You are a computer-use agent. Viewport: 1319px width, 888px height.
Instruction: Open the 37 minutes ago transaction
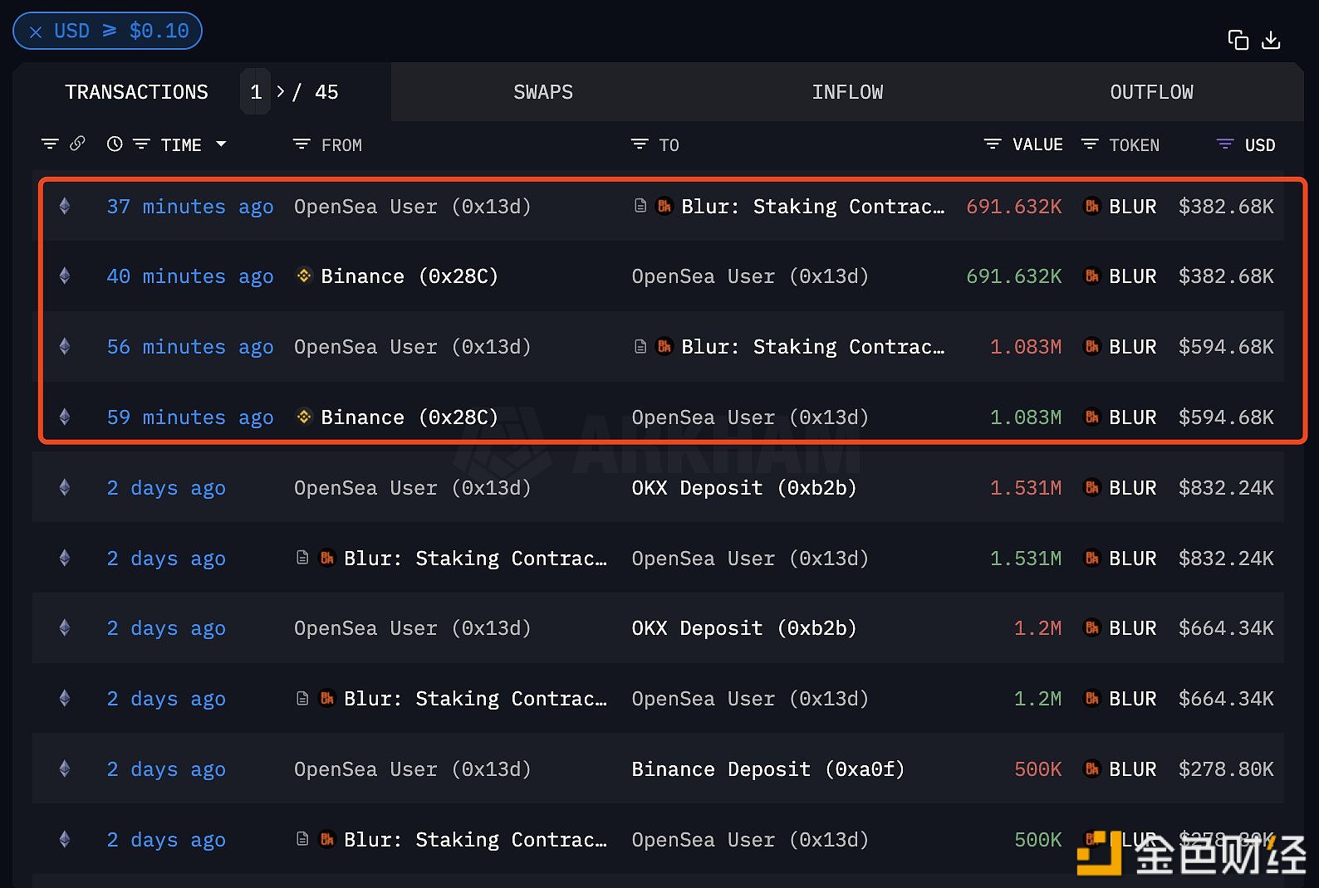click(x=189, y=207)
